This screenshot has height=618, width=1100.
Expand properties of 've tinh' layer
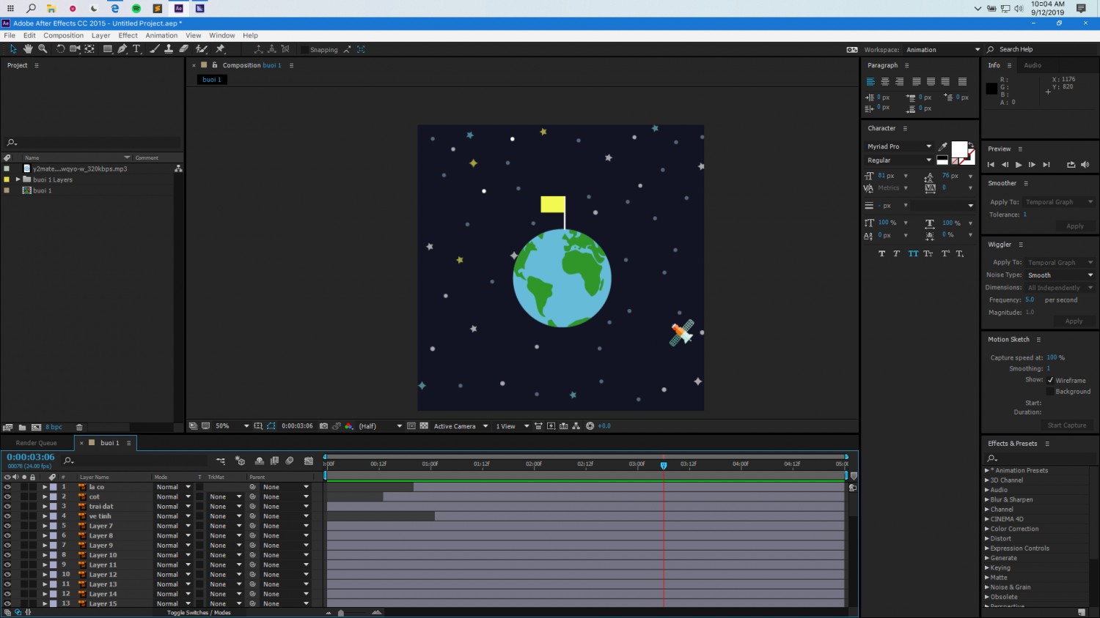point(45,516)
